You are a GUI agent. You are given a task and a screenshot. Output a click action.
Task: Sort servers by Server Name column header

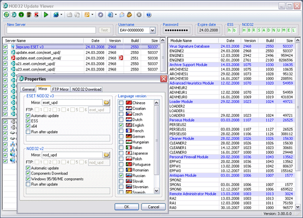pos(43,41)
